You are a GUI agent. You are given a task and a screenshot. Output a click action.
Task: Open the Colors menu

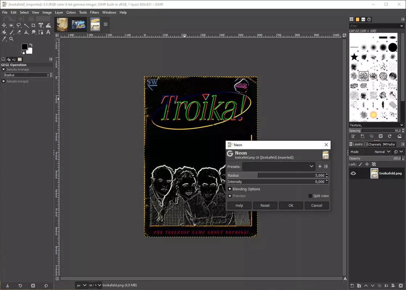[71, 12]
